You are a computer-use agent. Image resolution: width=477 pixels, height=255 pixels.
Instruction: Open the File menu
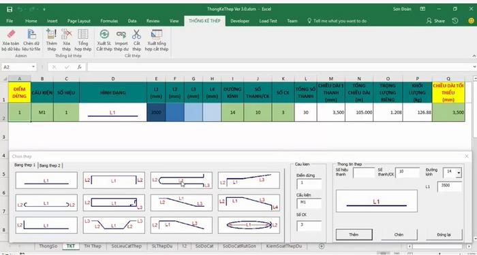10,21
